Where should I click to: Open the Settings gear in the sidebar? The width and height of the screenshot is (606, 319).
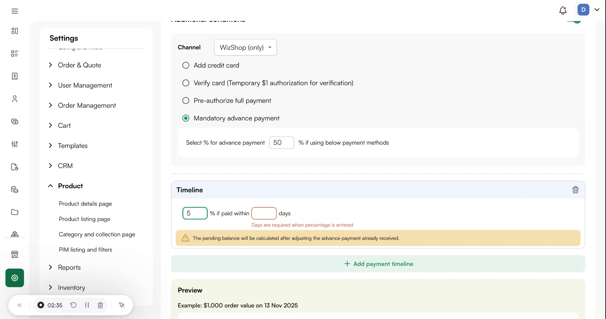15,278
